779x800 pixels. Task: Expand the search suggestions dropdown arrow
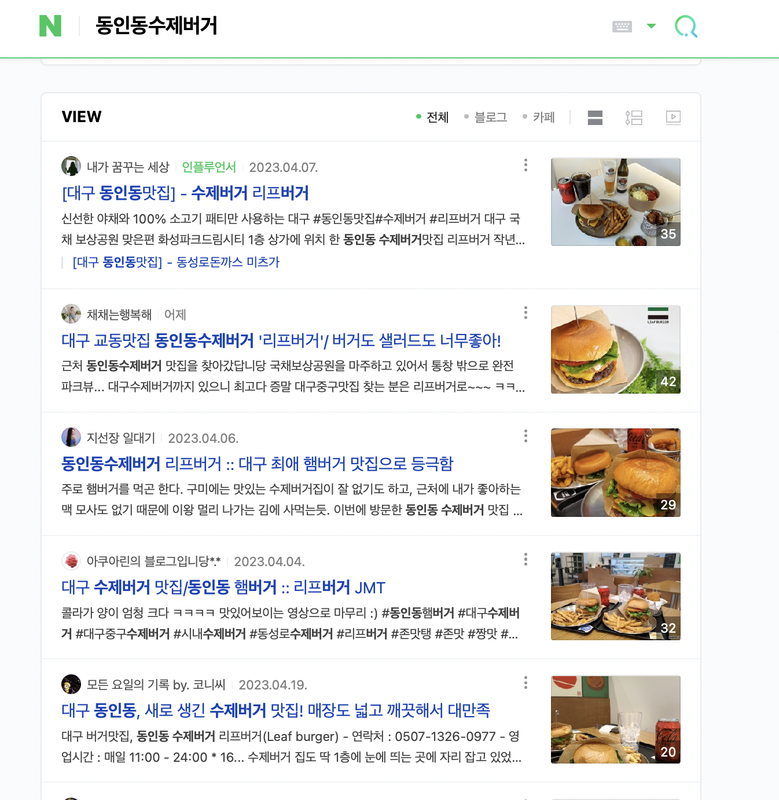(651, 26)
